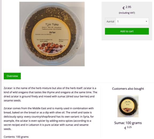
Task: Click the Middle East description paragraph
Action: [x=49, y=119]
